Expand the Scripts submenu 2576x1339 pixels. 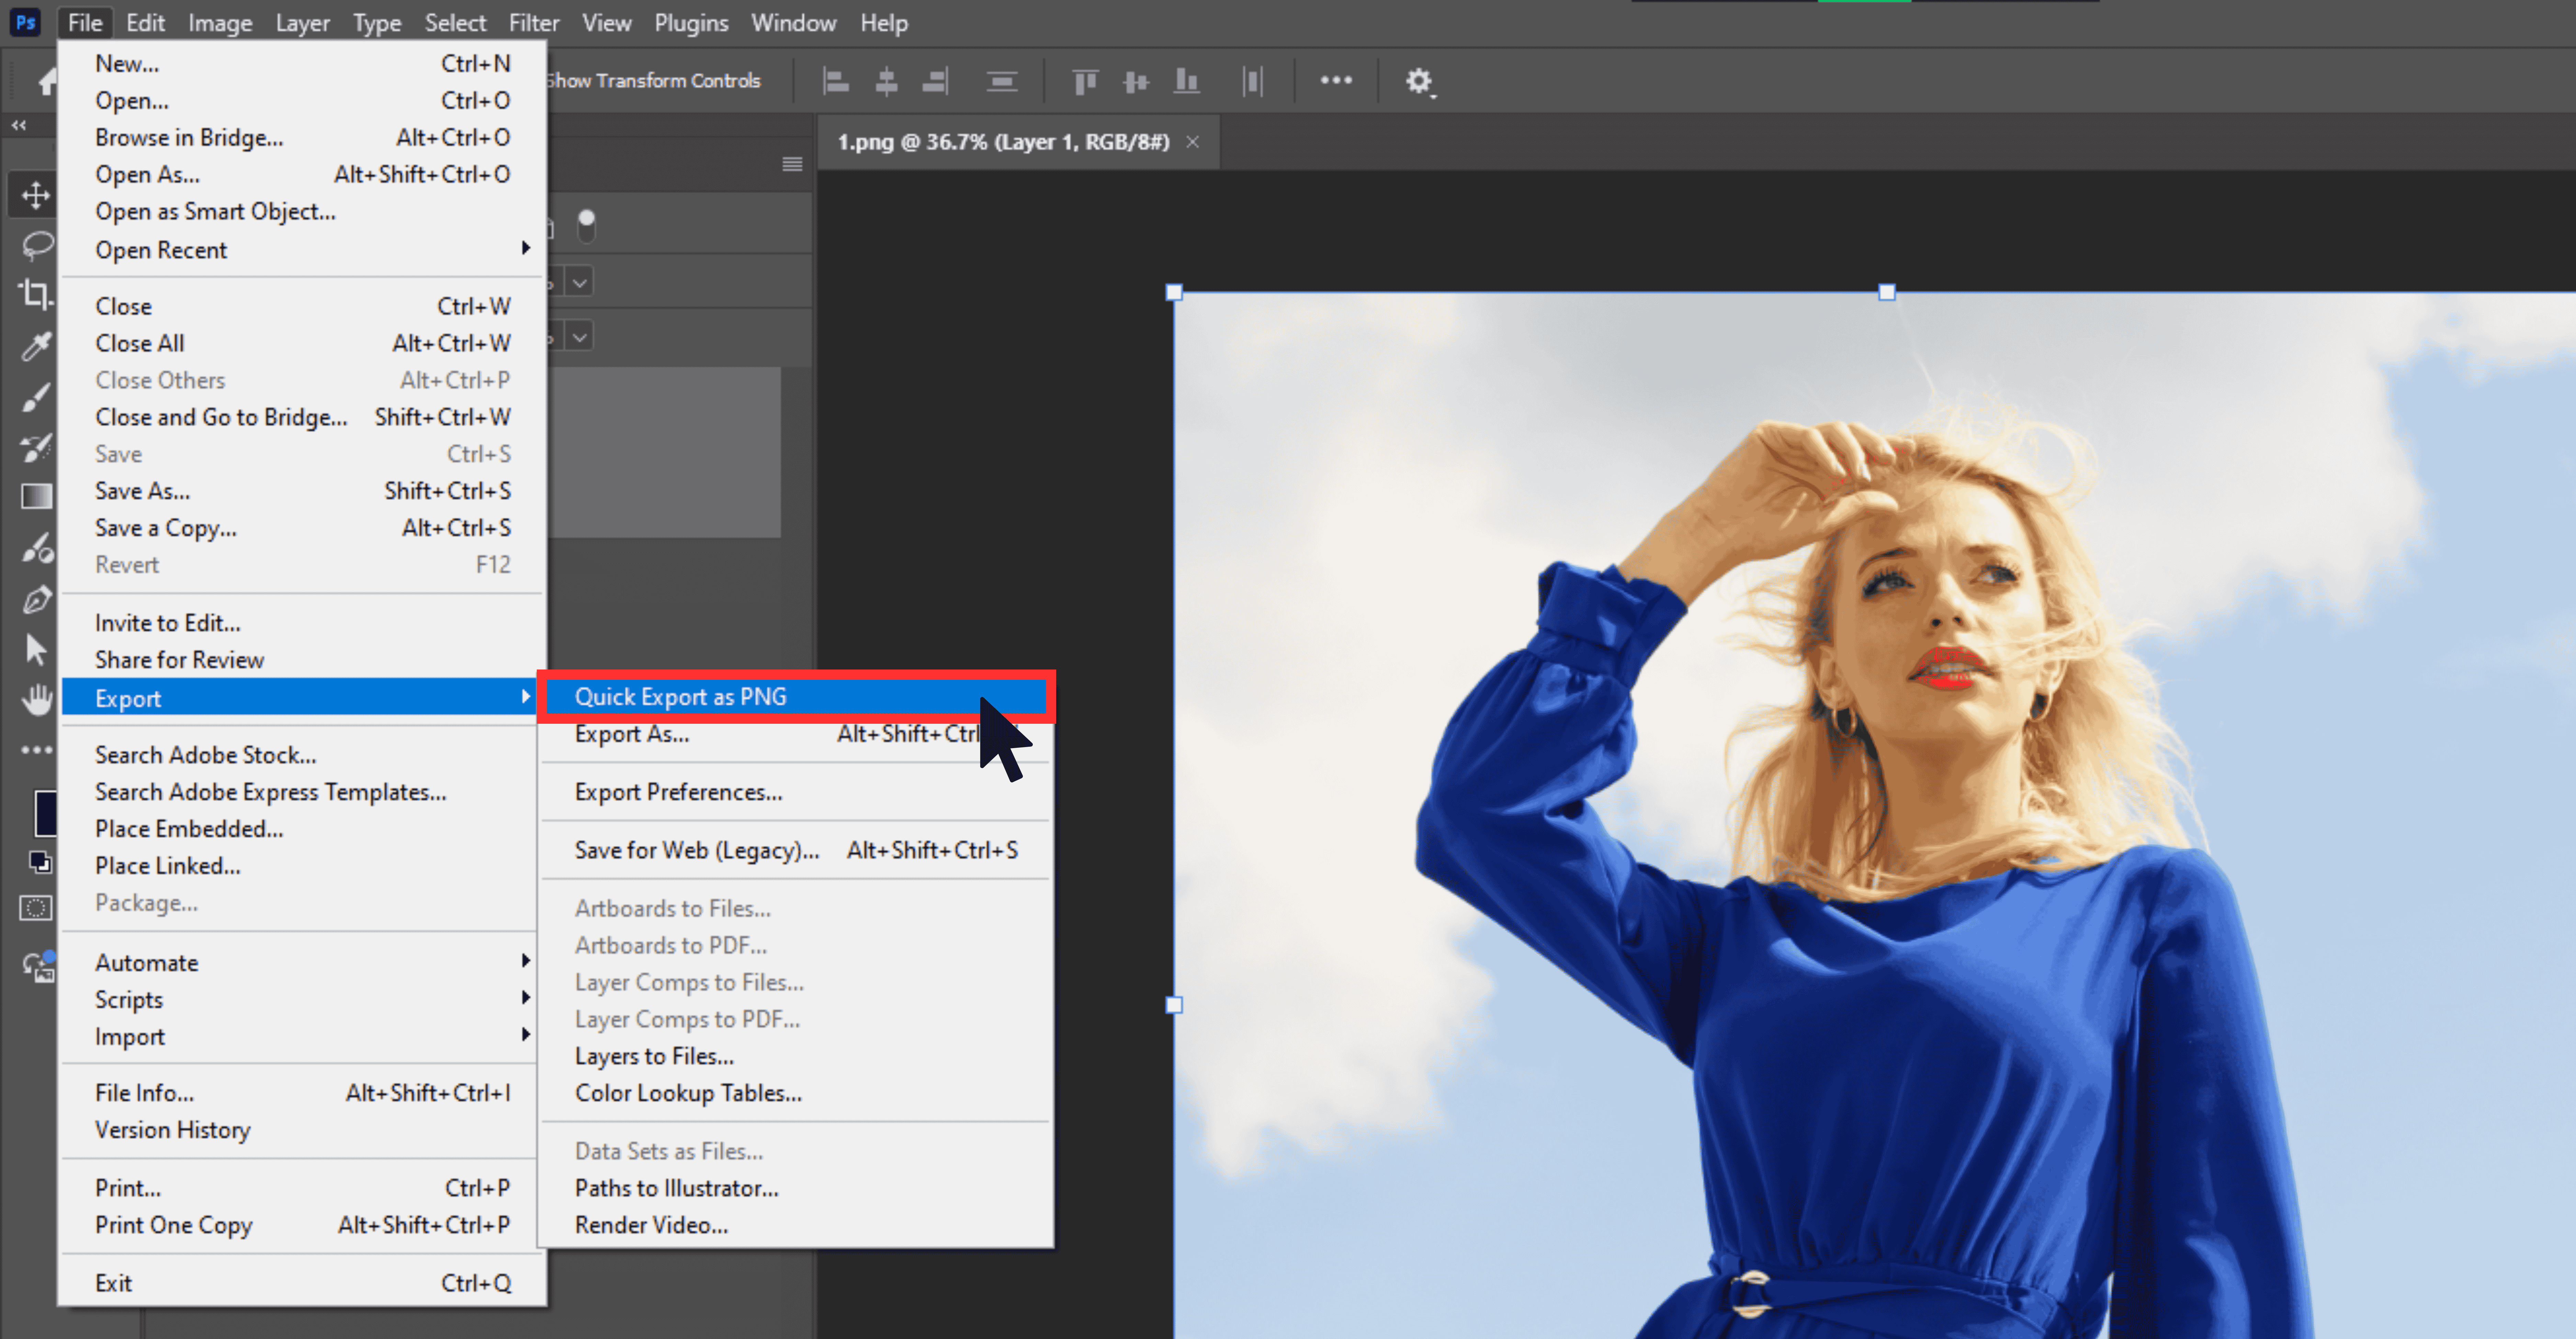pos(302,999)
